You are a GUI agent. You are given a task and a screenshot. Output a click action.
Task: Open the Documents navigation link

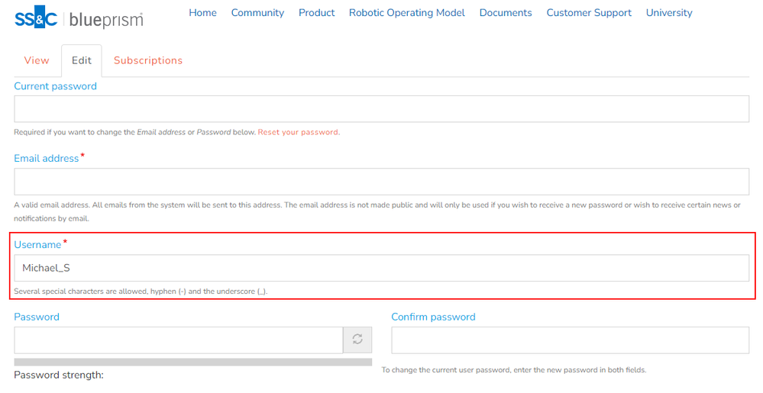(506, 13)
